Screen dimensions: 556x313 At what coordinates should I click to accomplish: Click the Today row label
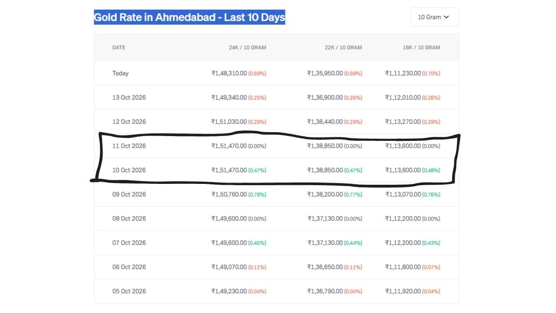point(120,73)
